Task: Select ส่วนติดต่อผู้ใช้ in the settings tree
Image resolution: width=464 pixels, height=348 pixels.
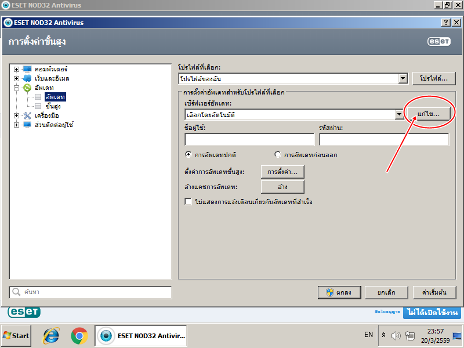Action: tap(54, 125)
